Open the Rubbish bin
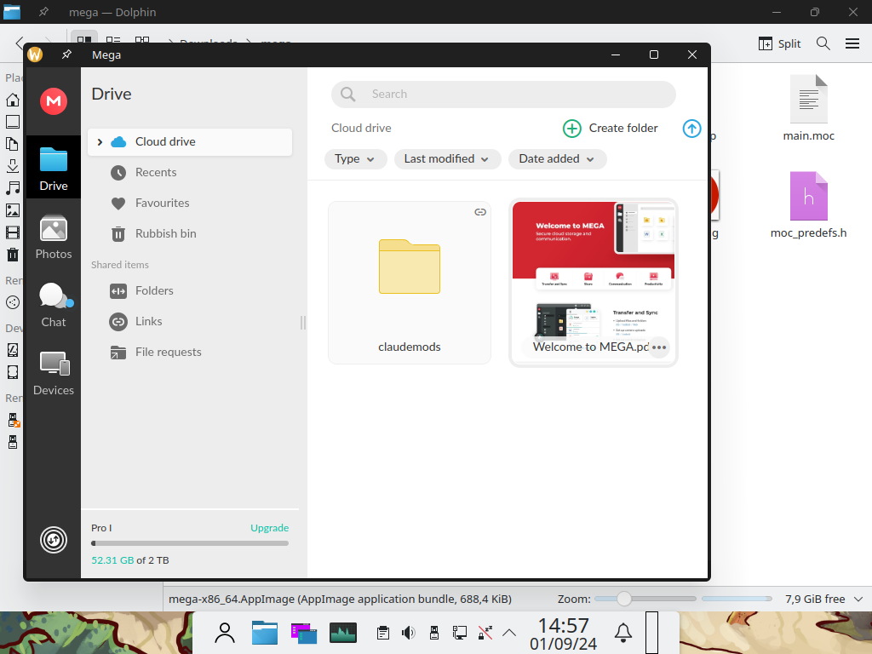 point(166,233)
